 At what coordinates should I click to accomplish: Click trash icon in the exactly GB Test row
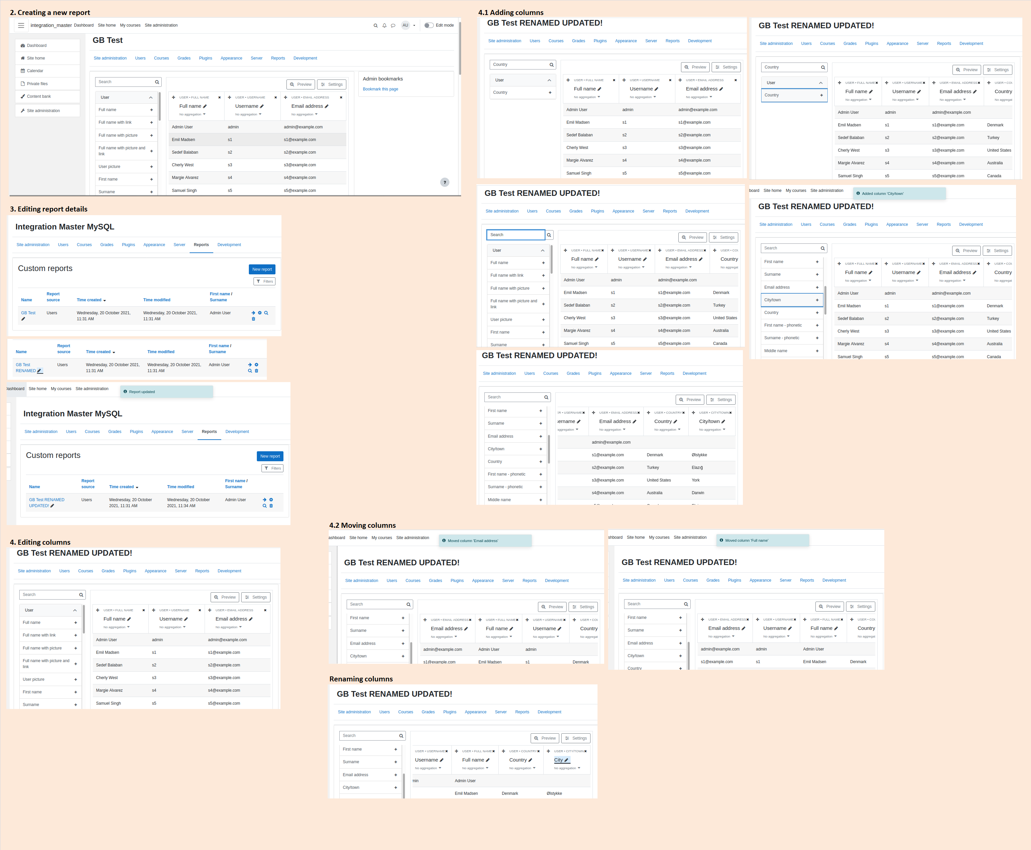pos(253,319)
